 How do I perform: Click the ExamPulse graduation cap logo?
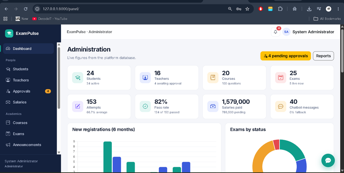pyautogui.click(x=9, y=34)
